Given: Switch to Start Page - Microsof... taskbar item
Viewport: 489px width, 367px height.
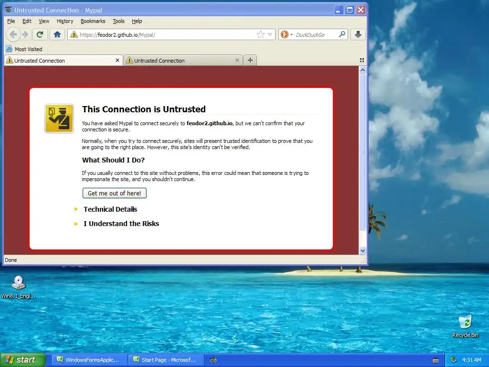Looking at the screenshot, I should pyautogui.click(x=166, y=360).
